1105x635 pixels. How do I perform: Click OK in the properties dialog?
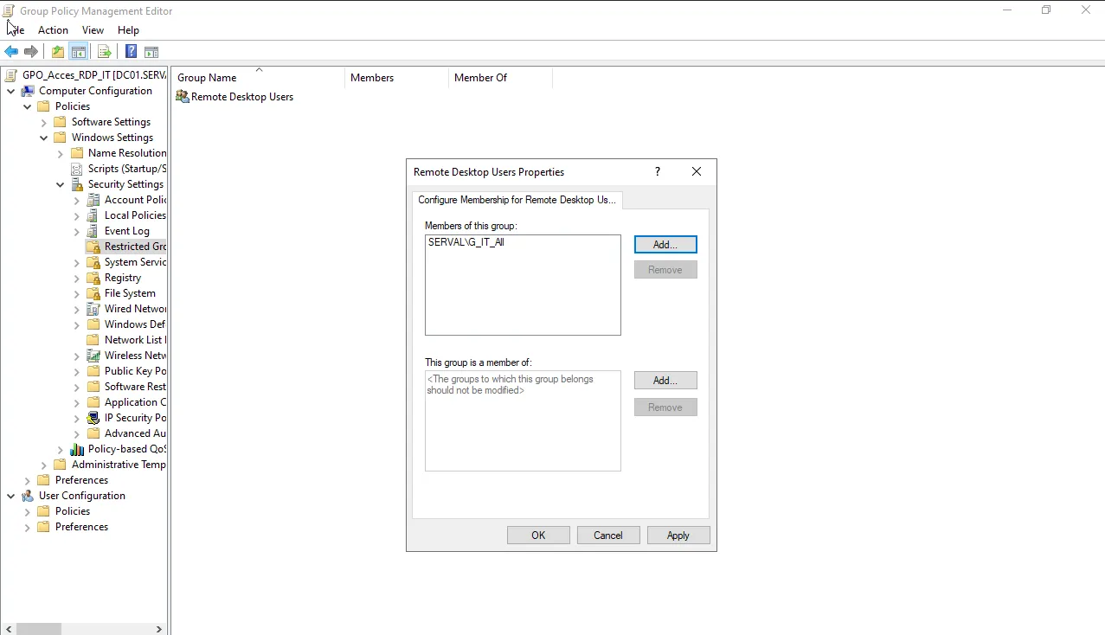click(x=538, y=536)
